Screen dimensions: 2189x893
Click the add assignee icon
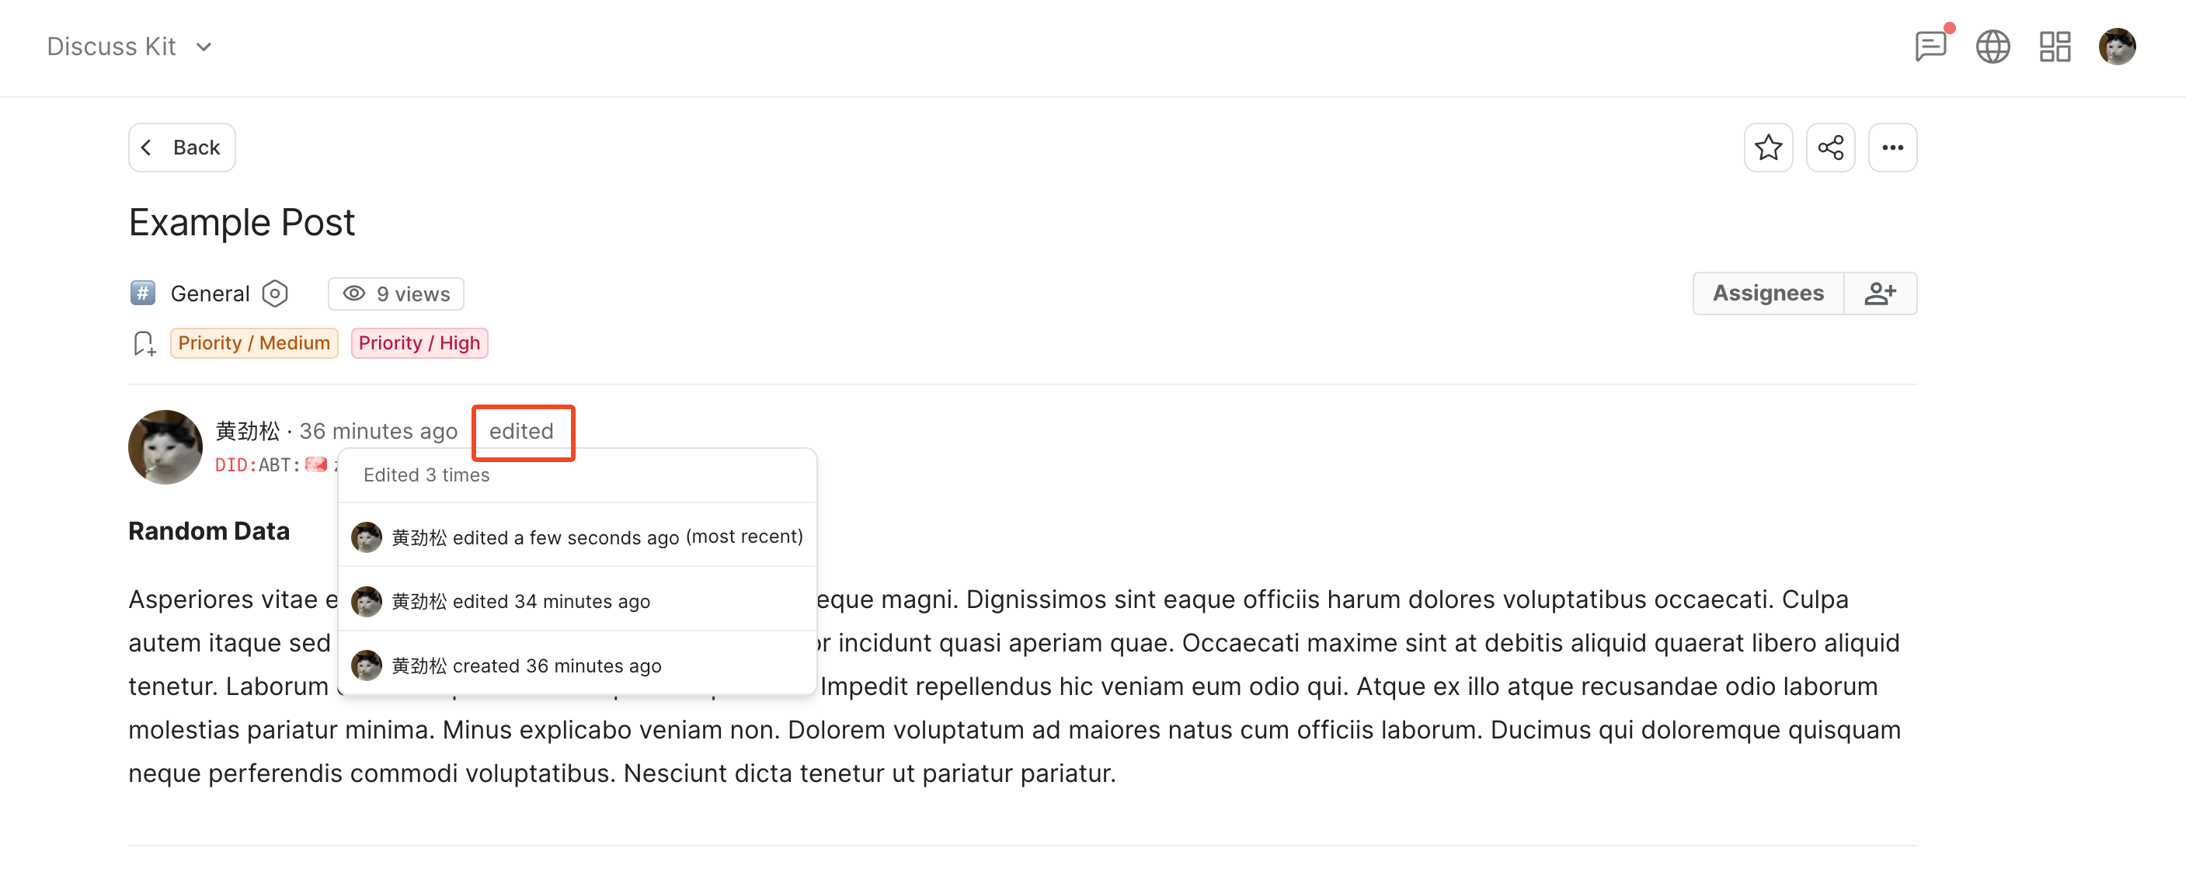[x=1880, y=293]
